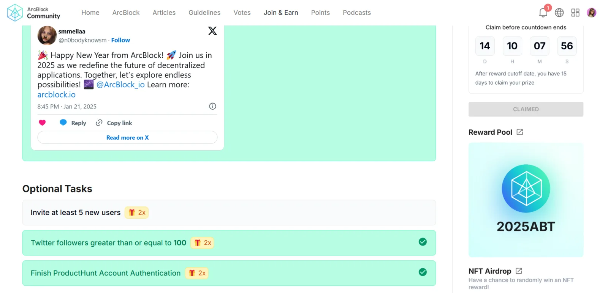Click the NFT Airdrop heading
Viewport: 608px width, 293px height.
coord(490,271)
